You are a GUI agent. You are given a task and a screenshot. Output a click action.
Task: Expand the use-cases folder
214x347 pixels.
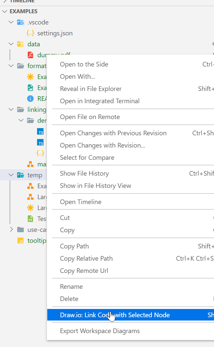coord(11,230)
